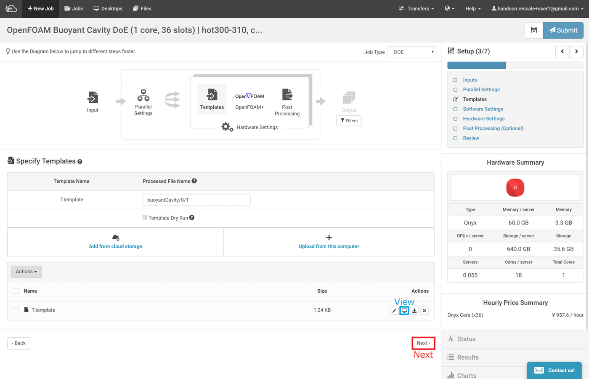Click the Name column header
This screenshot has height=379, width=589.
click(x=30, y=291)
